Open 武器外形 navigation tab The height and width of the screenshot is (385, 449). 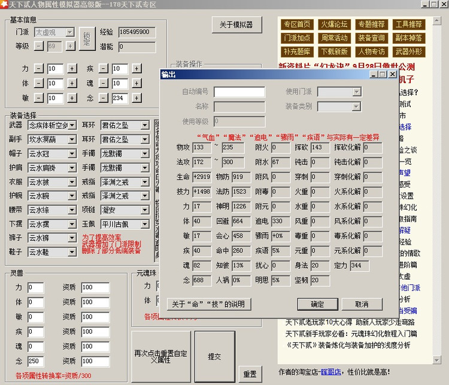pyautogui.click(x=409, y=51)
